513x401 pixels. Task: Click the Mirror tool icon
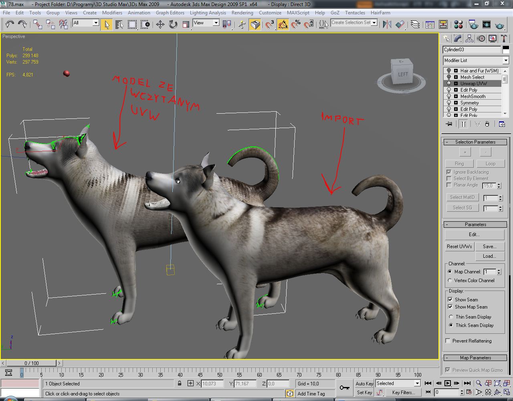pyautogui.click(x=387, y=24)
